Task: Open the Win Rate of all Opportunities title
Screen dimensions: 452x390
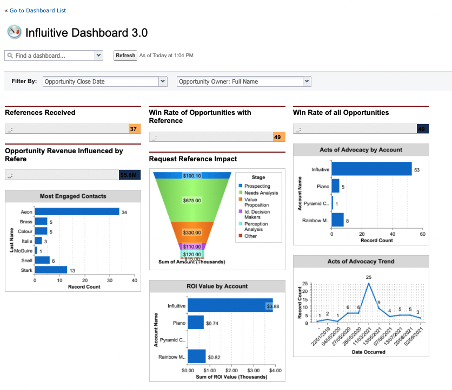Action: click(x=341, y=112)
